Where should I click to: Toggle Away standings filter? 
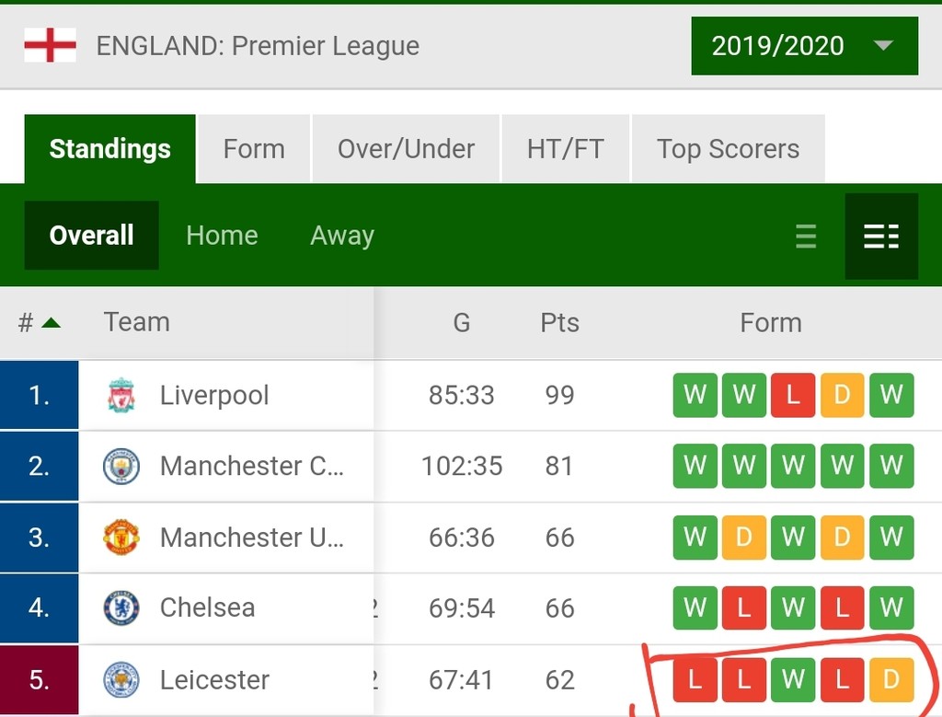342,236
